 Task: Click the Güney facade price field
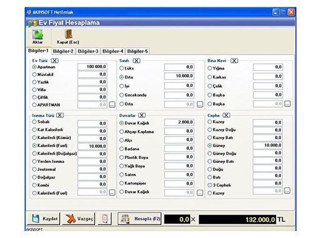coord(268,145)
